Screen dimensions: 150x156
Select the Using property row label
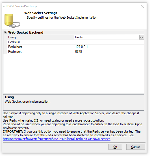coord(41,37)
